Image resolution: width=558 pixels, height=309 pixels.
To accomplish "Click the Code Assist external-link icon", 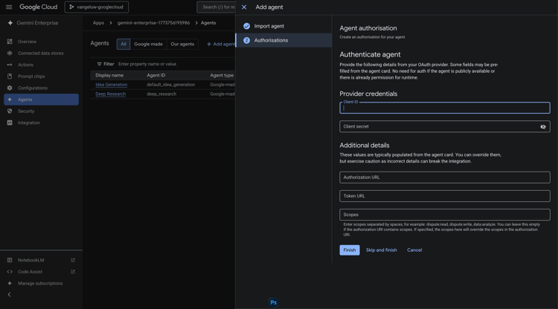I will coord(73,272).
